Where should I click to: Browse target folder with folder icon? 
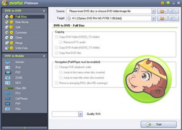pos(162,18)
